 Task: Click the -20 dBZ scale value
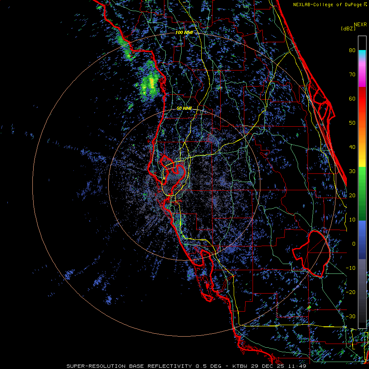click(351, 292)
